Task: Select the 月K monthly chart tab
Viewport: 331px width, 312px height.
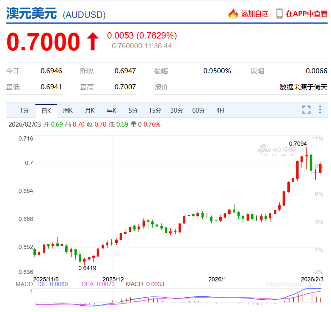Action: (x=90, y=110)
